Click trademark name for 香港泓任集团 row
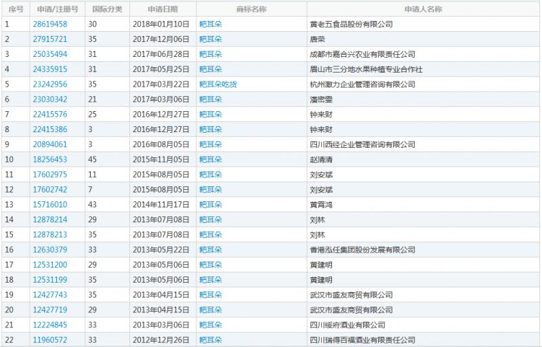Image resolution: width=542 pixels, height=347 pixels. [x=210, y=249]
